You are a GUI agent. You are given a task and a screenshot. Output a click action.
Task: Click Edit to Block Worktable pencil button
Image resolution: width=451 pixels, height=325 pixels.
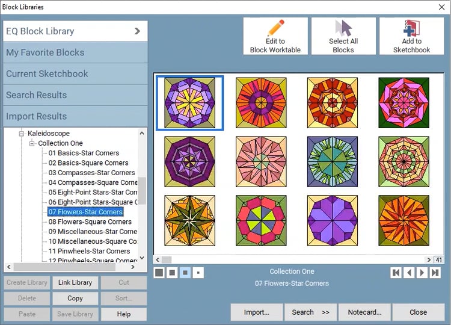(x=275, y=36)
